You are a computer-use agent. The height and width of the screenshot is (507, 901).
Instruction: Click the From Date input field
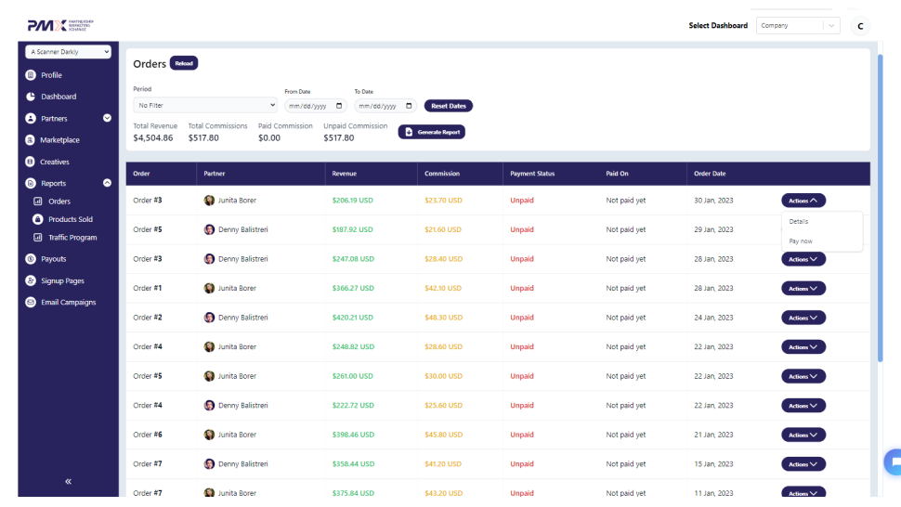tap(314, 106)
